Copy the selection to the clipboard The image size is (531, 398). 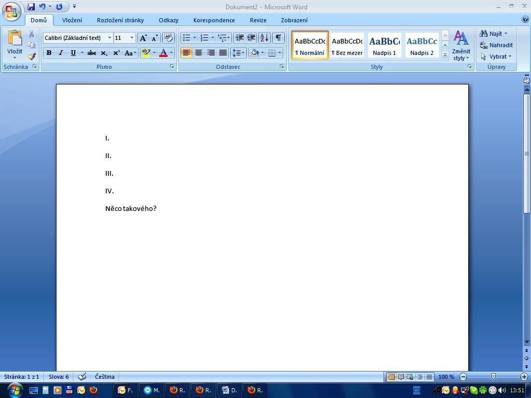[31, 45]
